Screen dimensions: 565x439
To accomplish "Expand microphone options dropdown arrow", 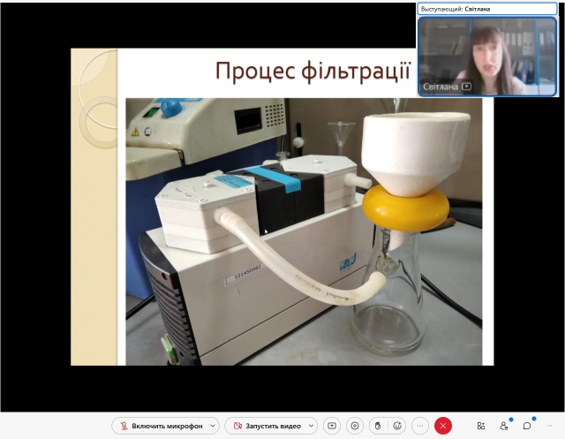I will pyautogui.click(x=210, y=426).
